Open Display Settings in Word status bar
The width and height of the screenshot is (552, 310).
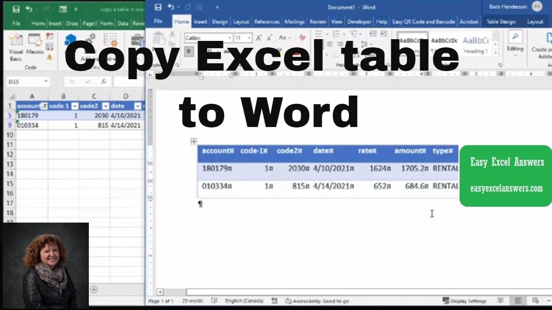(465, 301)
